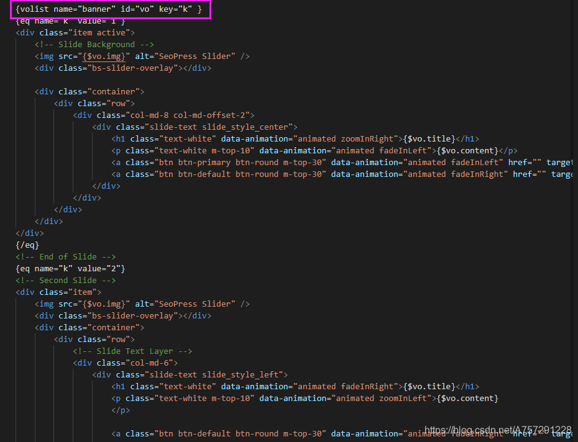Click the underlined {$vo.img} src value
Image resolution: width=578 pixels, height=442 pixels.
click(104, 56)
